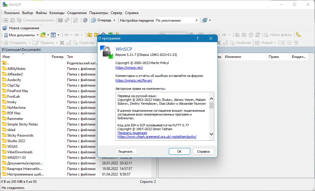Expand the Новый dropdown arrow
Image resolution: width=315 pixels, height=191 pixels.
coord(275,42)
